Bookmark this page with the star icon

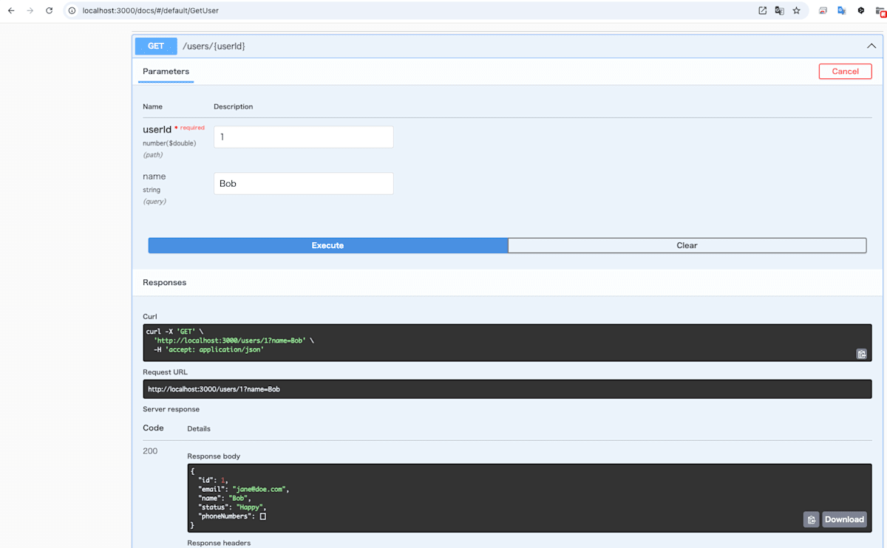pyautogui.click(x=796, y=11)
